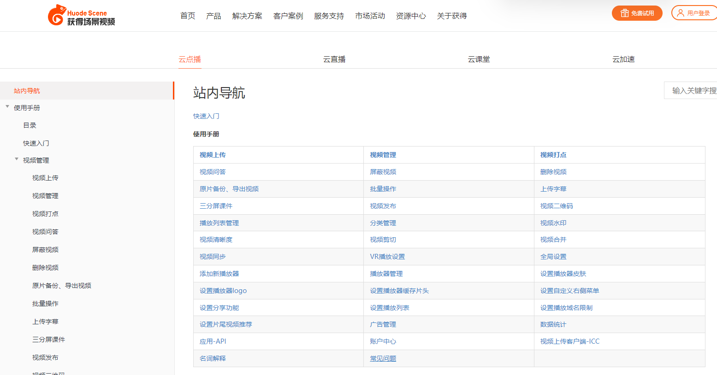Collapse the 视频管理 sidebar section arrow
Screen dimensions: 717x375
17,159
